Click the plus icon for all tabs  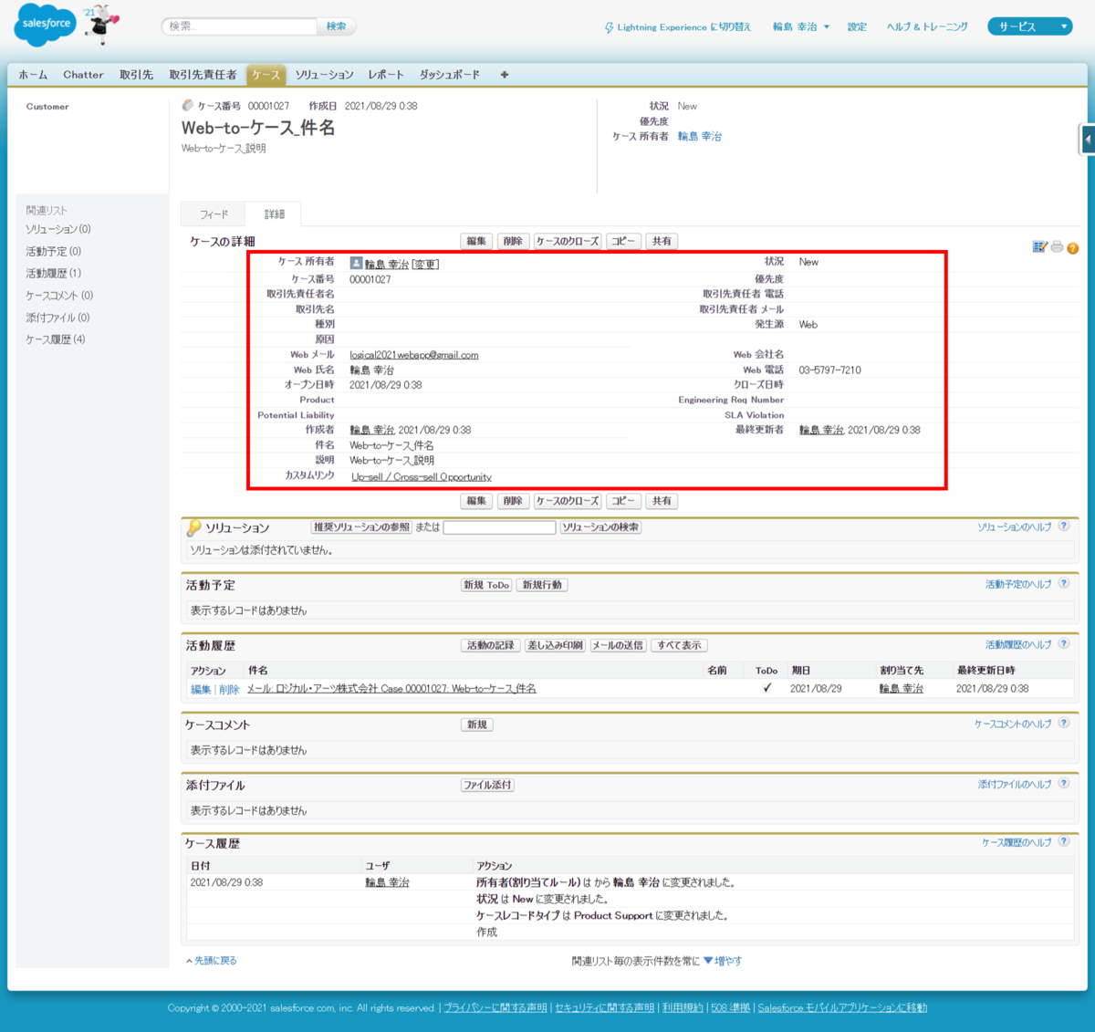tap(504, 75)
